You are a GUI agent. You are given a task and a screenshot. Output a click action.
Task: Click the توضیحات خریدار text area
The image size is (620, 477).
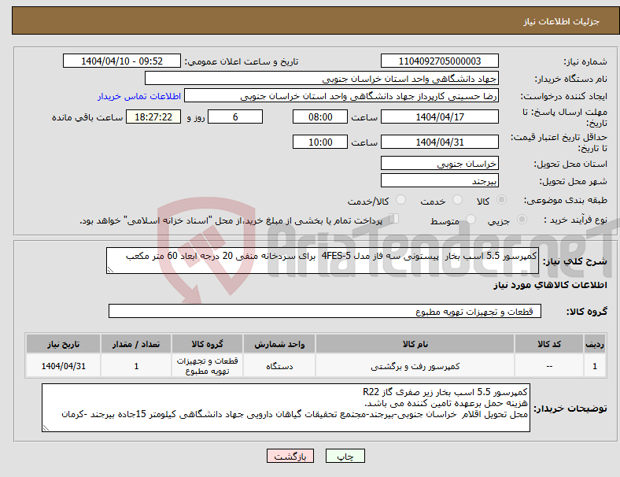pyautogui.click(x=286, y=408)
